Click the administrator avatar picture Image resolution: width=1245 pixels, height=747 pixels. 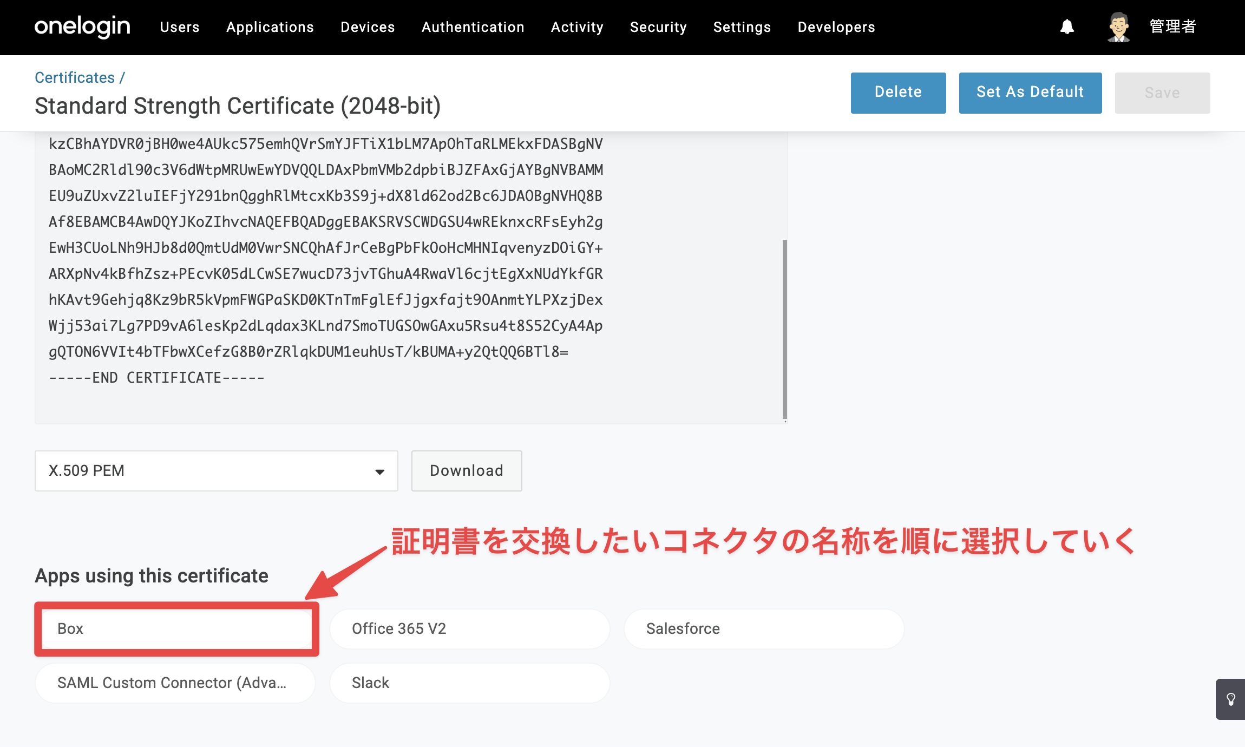point(1118,27)
